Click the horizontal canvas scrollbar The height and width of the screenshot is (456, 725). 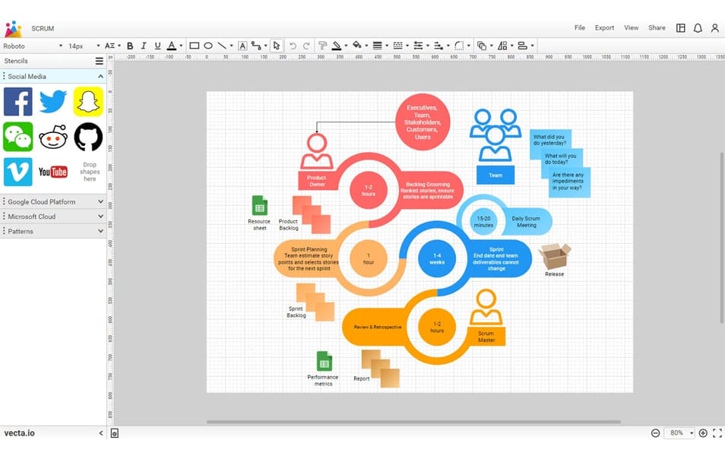pyautogui.click(x=413, y=422)
